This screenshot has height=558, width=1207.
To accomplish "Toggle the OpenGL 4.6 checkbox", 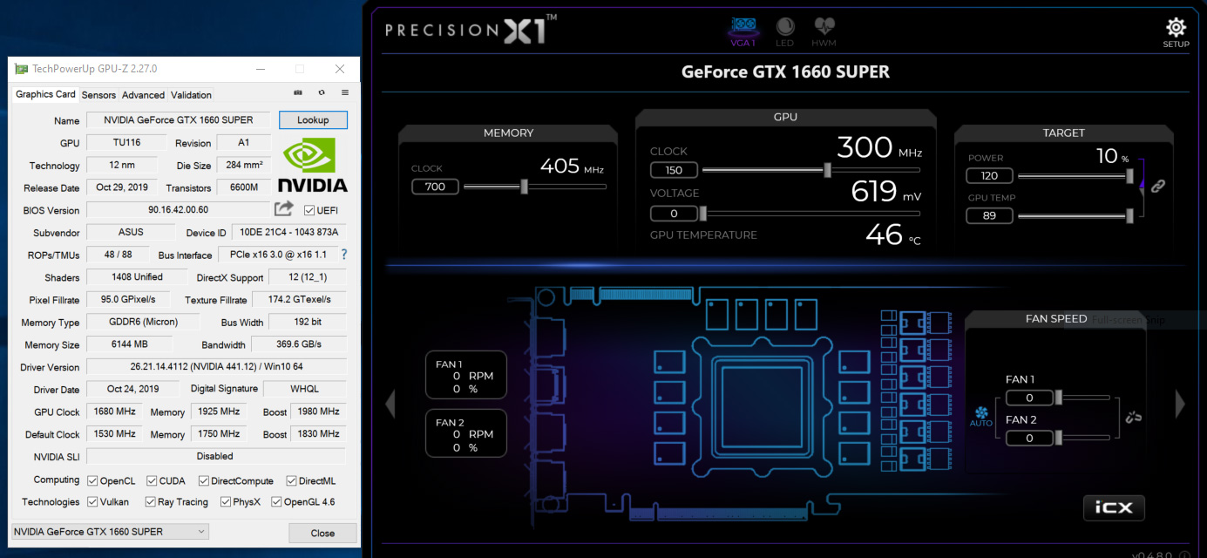I will [276, 501].
